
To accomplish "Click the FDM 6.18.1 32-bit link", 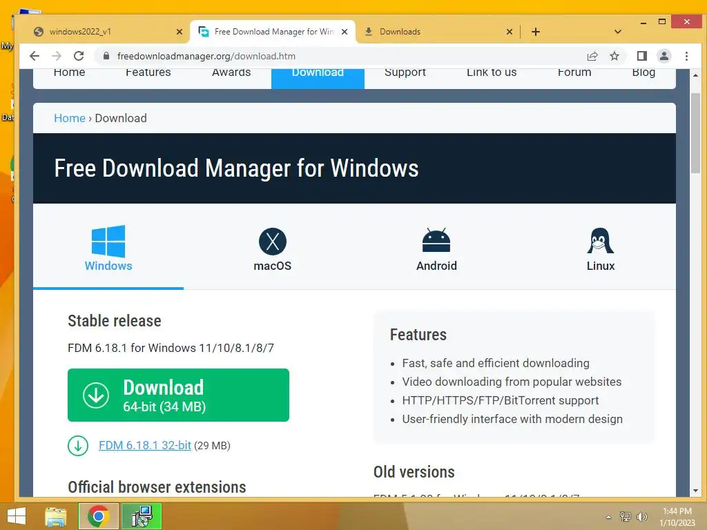I will tap(145, 445).
